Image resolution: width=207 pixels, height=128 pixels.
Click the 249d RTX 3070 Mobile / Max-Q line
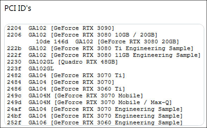89,102
